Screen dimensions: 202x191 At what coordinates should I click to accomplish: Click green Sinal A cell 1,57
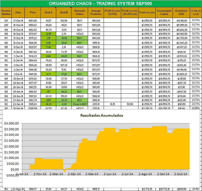click(x=49, y=92)
